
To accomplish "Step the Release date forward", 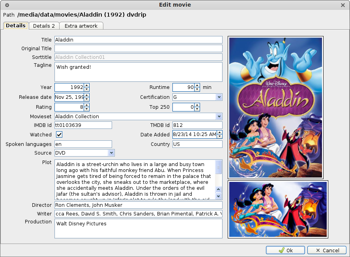I will click(87, 95).
